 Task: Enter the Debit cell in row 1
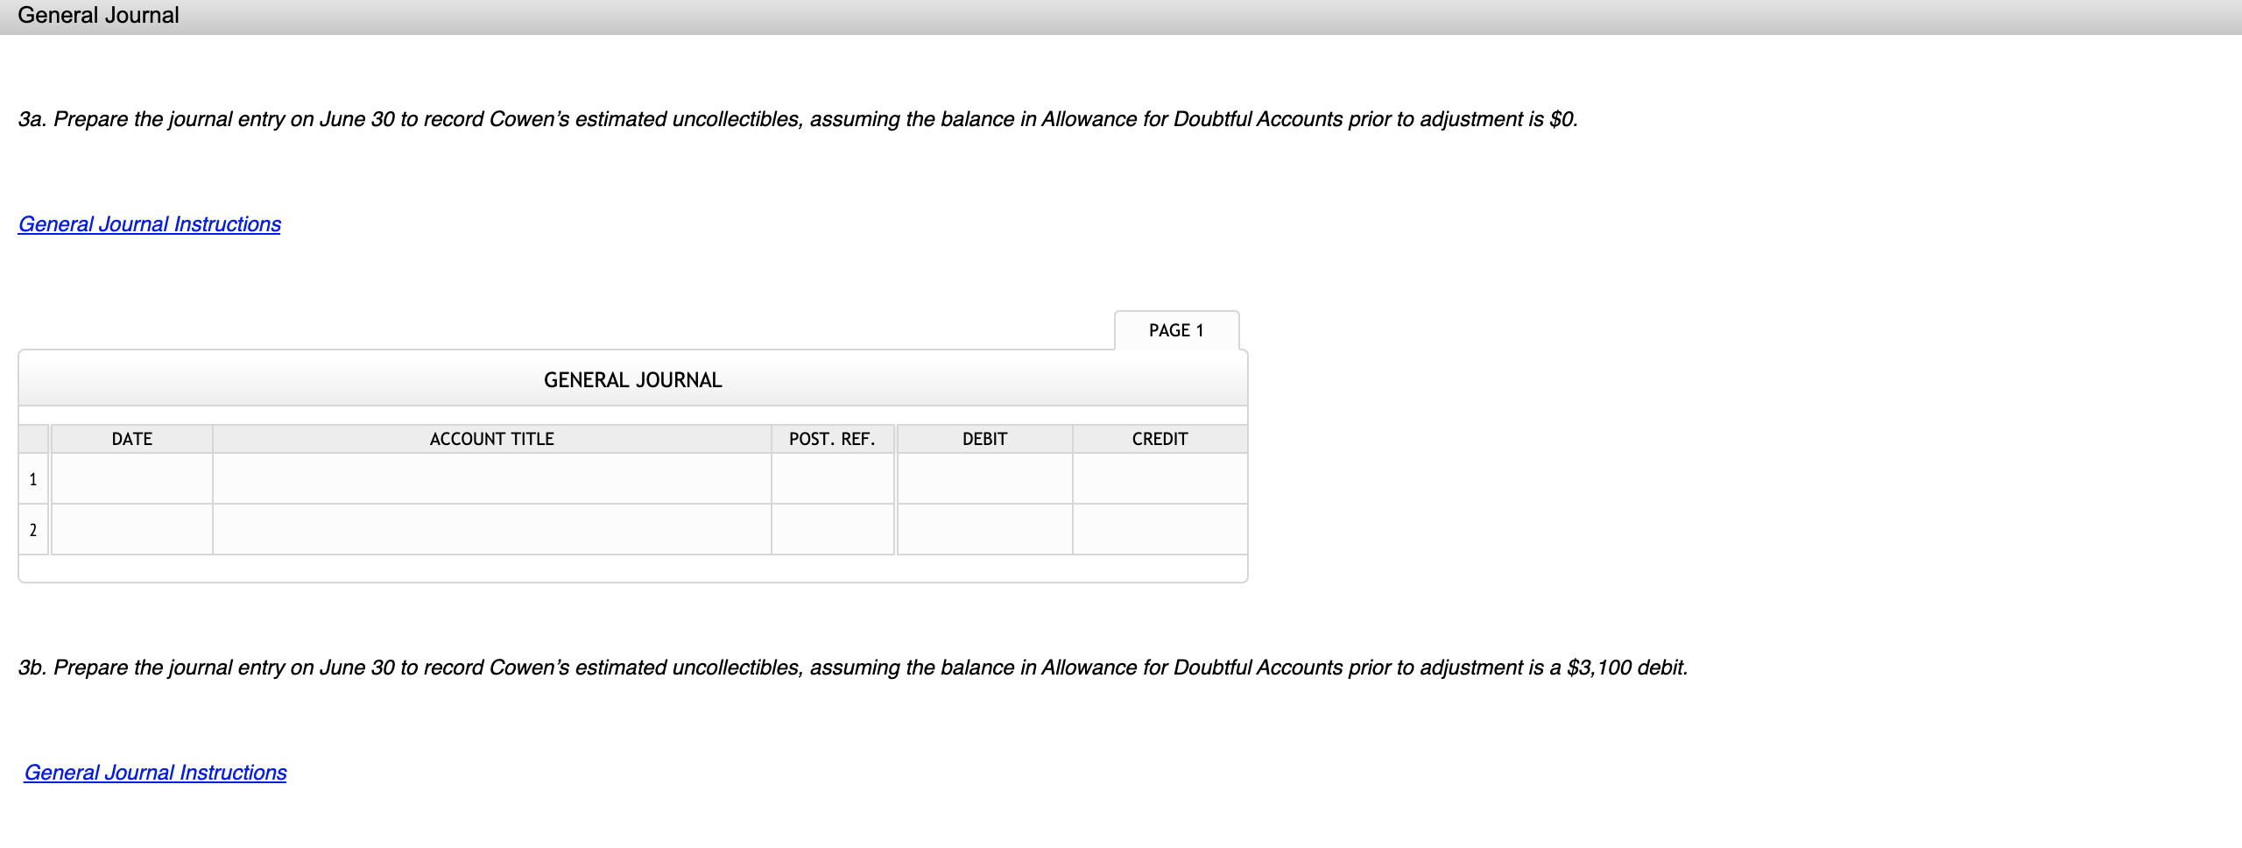(x=984, y=478)
